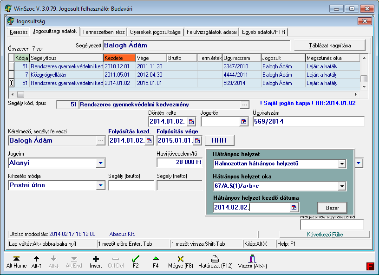Click the Vége column header
Screen dimensions: 379x275
pyautogui.click(x=151, y=58)
